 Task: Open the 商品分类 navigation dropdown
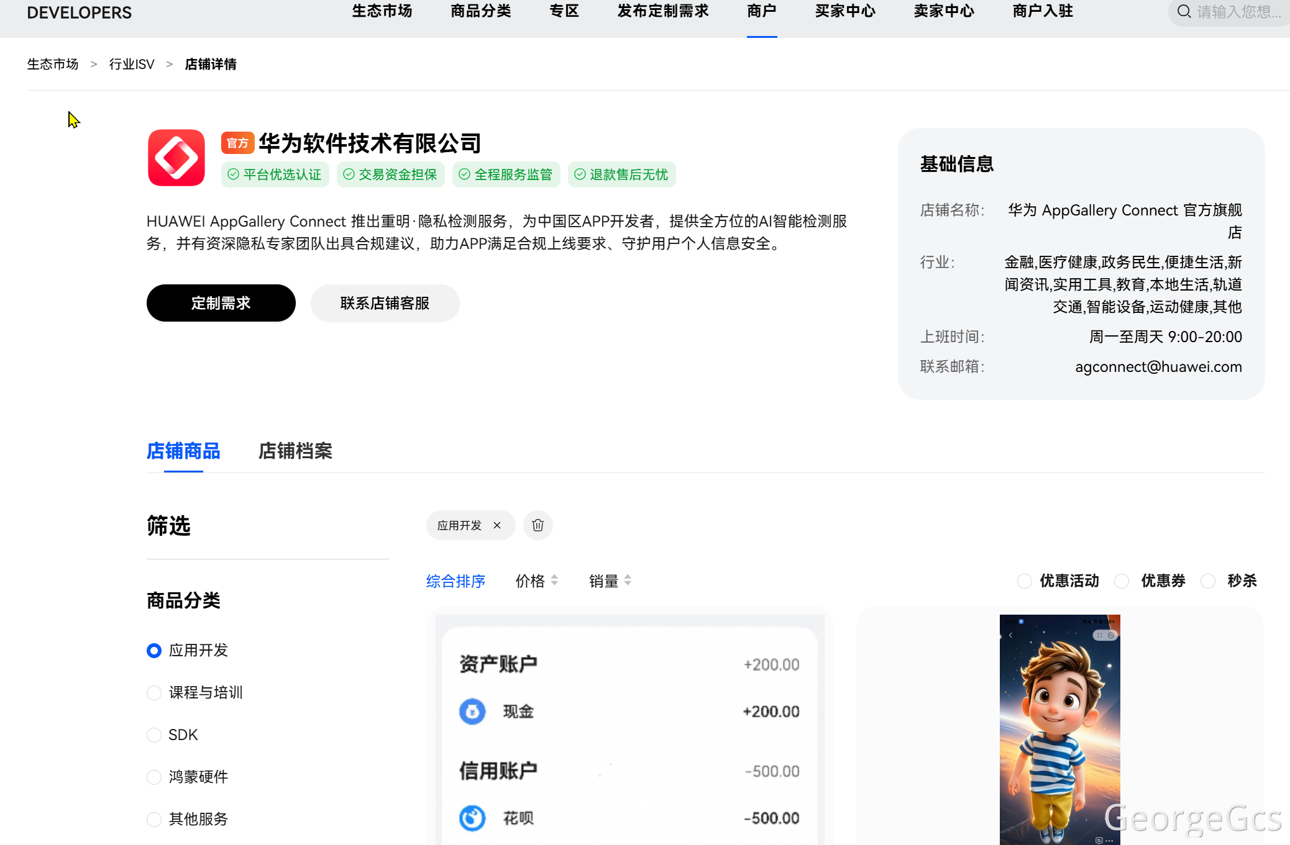click(x=480, y=11)
